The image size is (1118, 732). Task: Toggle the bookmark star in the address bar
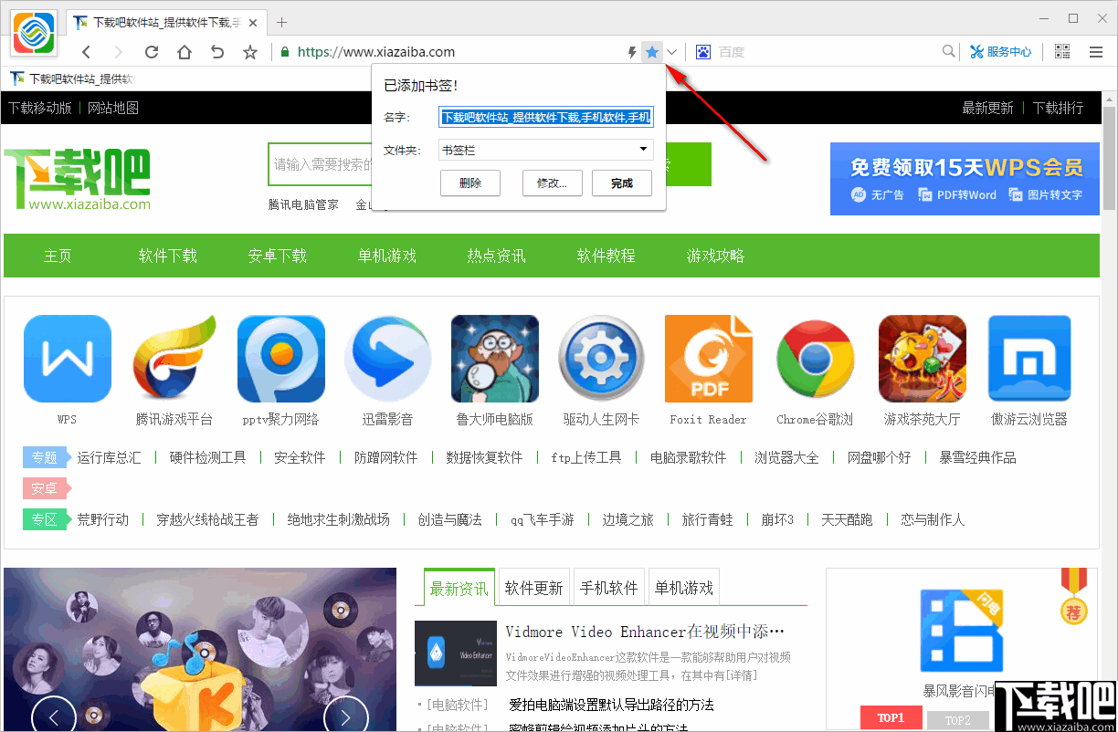[x=652, y=52]
